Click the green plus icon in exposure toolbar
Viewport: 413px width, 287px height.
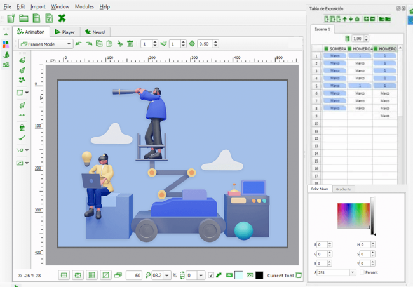(x=365, y=19)
